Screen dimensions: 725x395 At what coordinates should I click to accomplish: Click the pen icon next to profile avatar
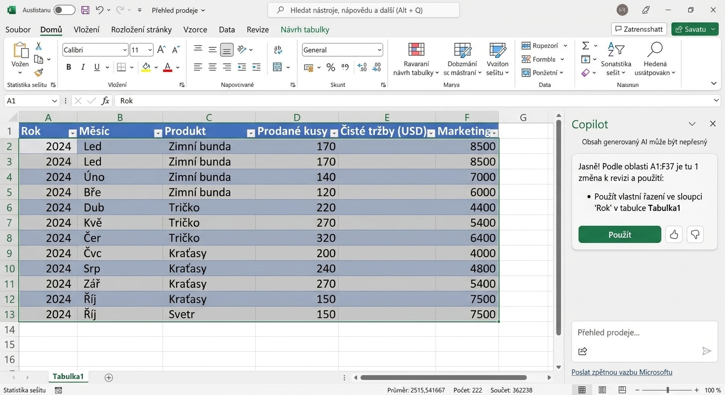pos(646,10)
